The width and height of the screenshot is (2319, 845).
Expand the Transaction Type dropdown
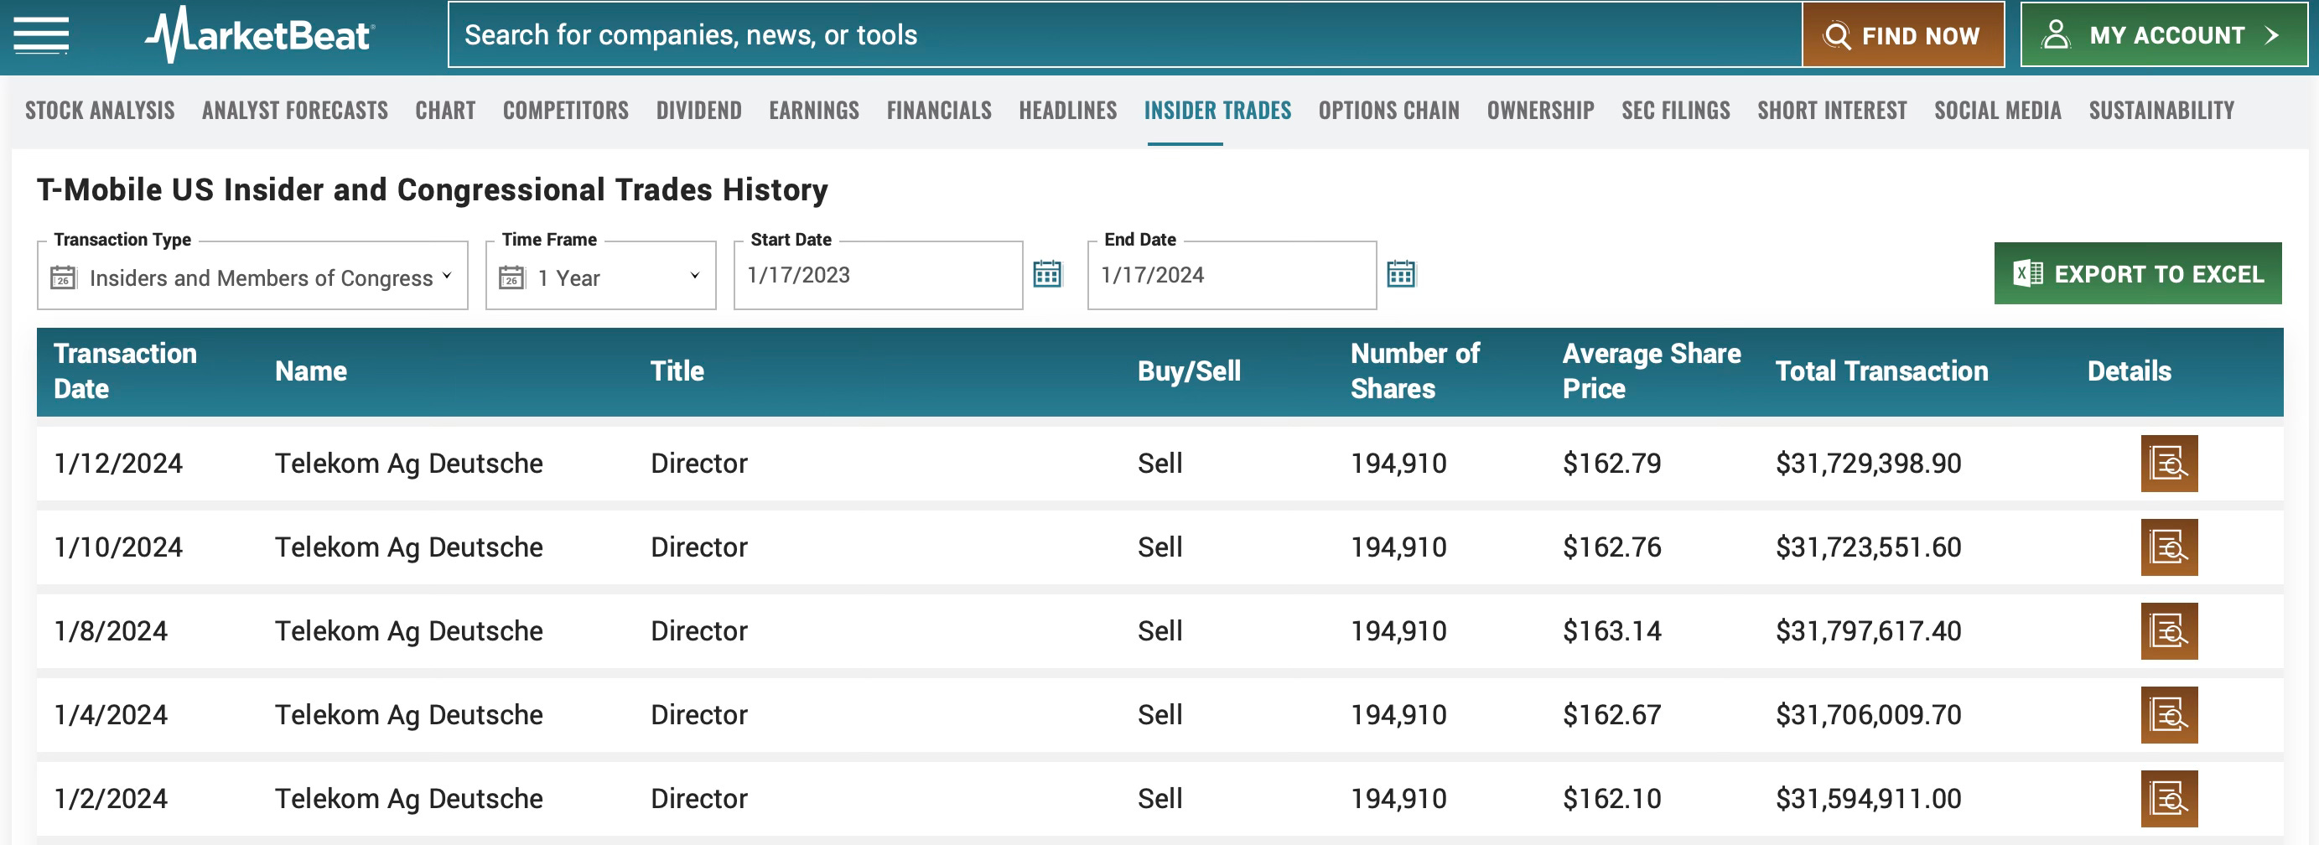pyautogui.click(x=252, y=277)
